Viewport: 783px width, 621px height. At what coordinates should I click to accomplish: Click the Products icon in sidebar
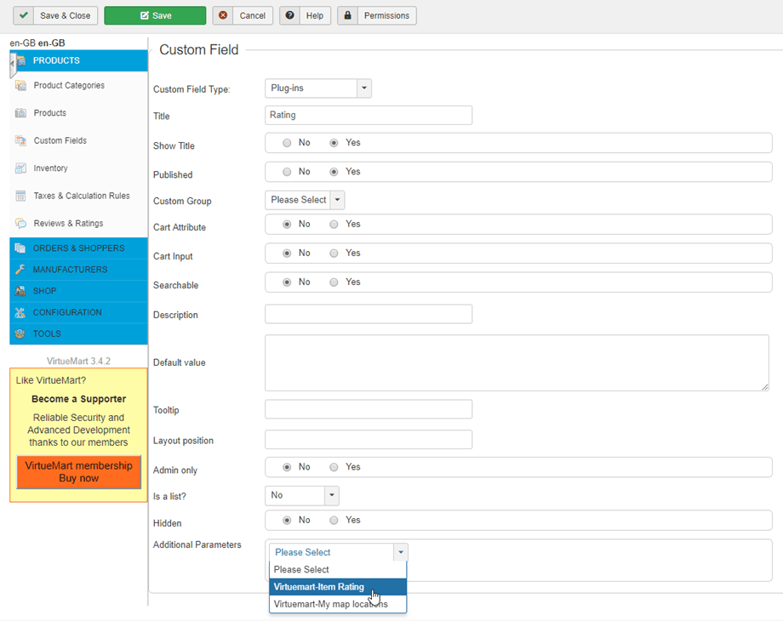pyautogui.click(x=20, y=113)
